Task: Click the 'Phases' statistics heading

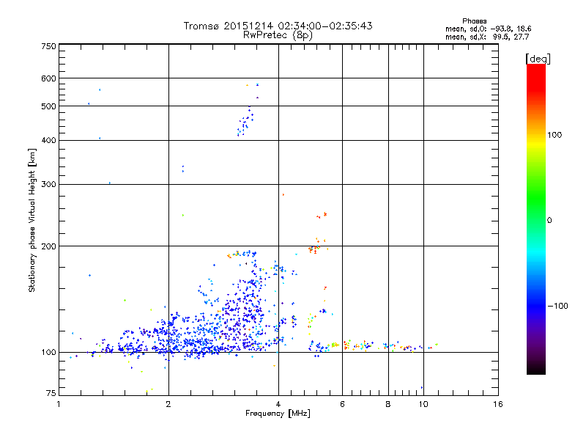Action: pyautogui.click(x=474, y=21)
